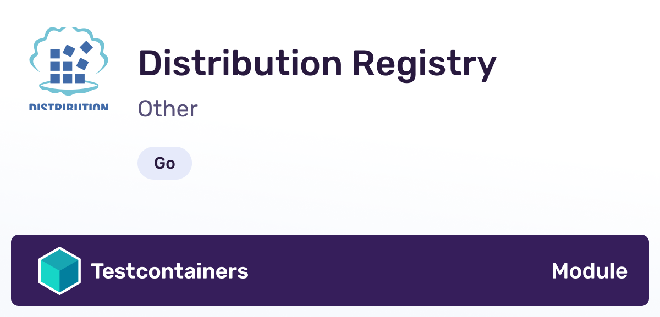The width and height of the screenshot is (660, 317).
Task: Select the Distribution Registry heading text
Action: click(x=317, y=63)
